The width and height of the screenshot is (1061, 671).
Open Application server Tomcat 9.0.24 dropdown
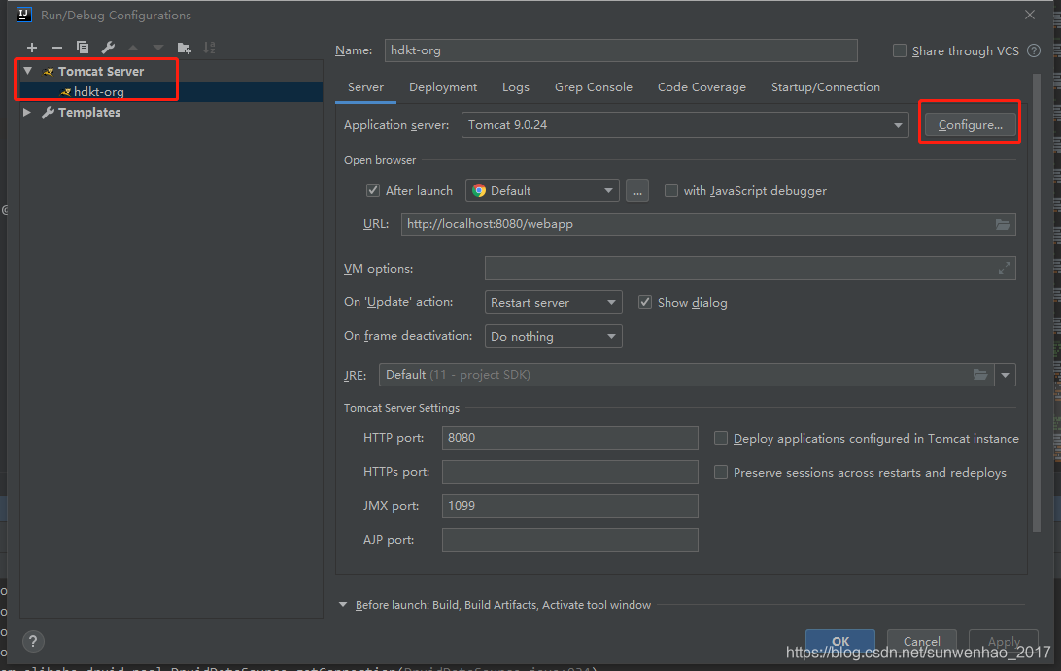[x=685, y=125]
